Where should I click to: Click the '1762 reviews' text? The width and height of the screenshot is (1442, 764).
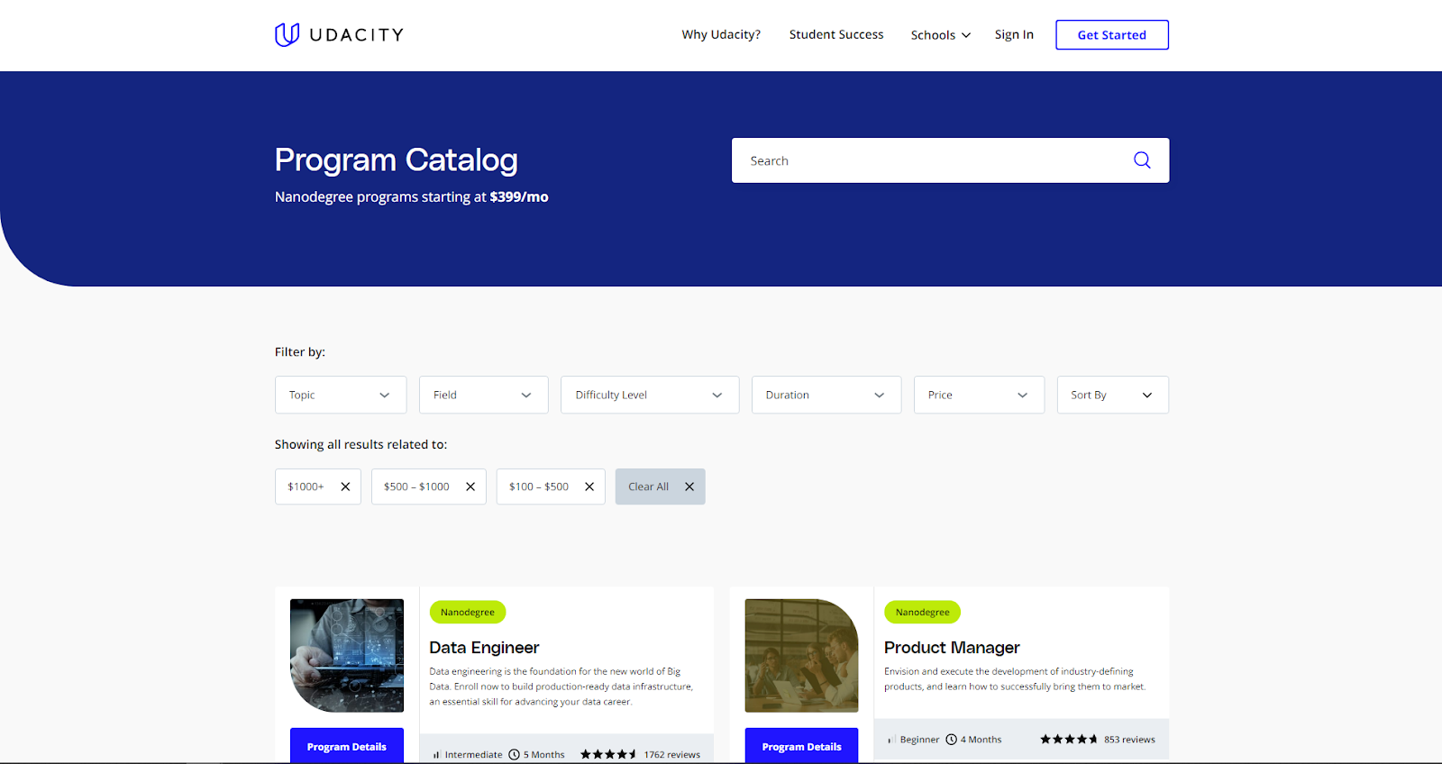[x=671, y=754]
